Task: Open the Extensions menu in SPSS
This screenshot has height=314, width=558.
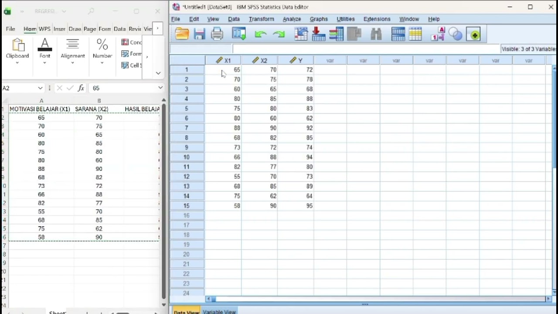Action: (377, 19)
